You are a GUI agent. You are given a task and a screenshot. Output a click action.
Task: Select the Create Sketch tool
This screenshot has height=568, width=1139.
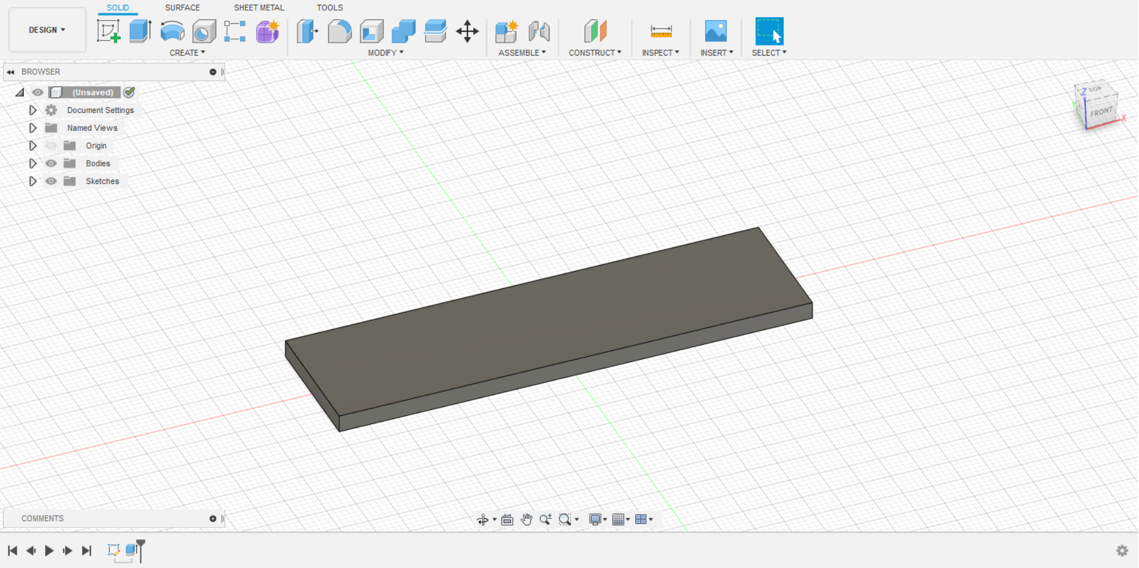pos(108,31)
